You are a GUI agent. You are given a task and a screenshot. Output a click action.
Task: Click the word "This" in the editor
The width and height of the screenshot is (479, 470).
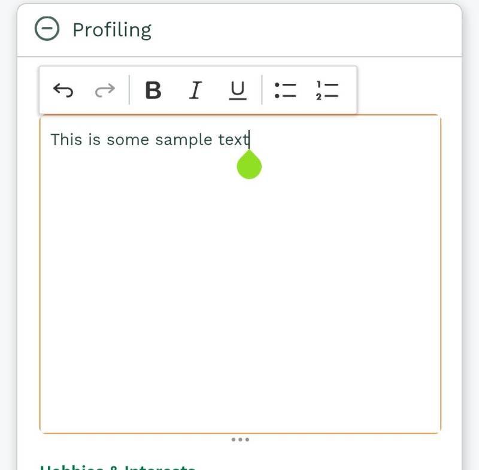pyautogui.click(x=66, y=140)
